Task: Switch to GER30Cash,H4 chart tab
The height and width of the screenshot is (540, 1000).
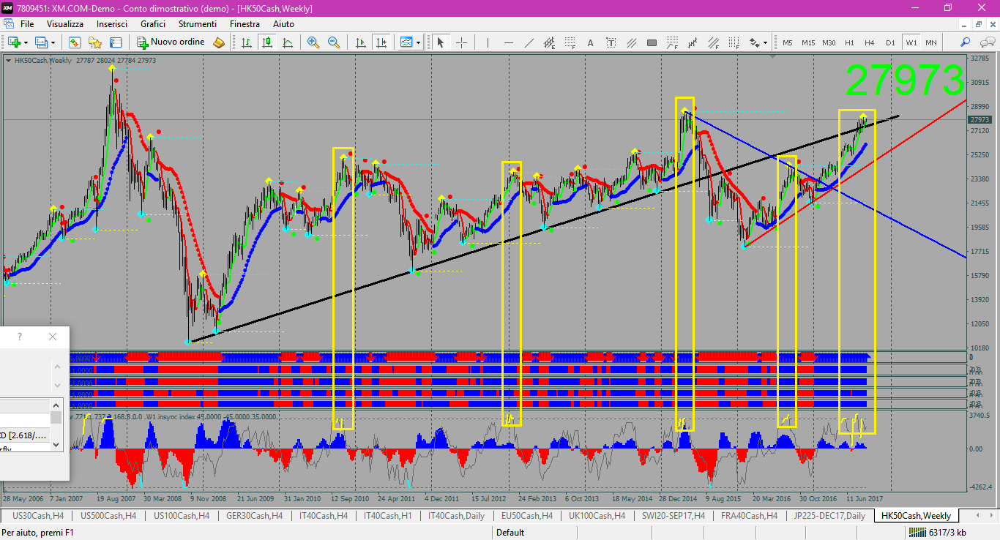Action: (x=255, y=516)
